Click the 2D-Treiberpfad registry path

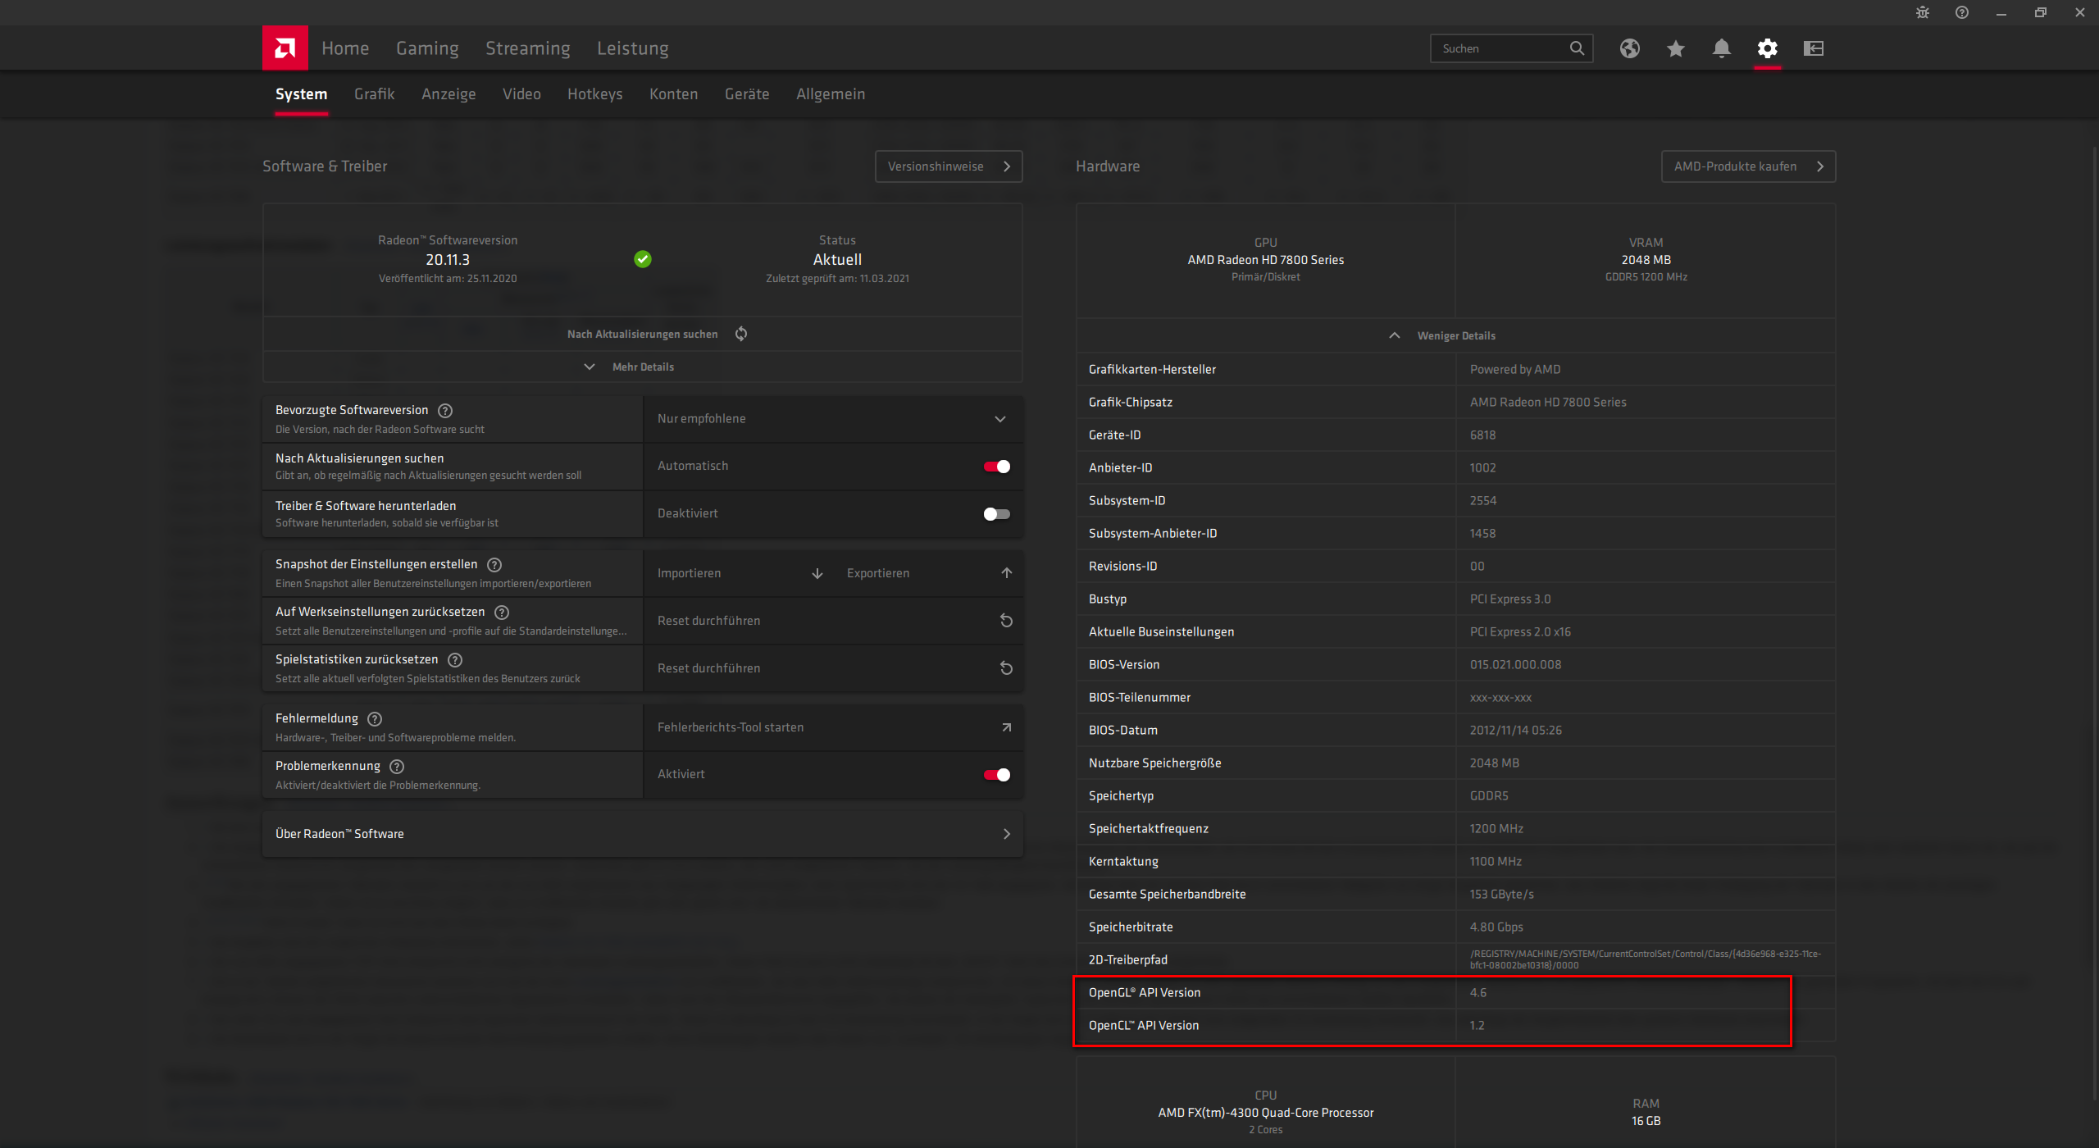(1646, 959)
